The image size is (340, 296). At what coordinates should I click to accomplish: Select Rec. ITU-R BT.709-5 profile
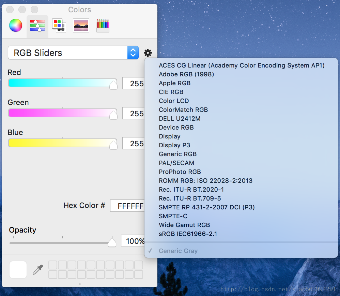coord(241,198)
